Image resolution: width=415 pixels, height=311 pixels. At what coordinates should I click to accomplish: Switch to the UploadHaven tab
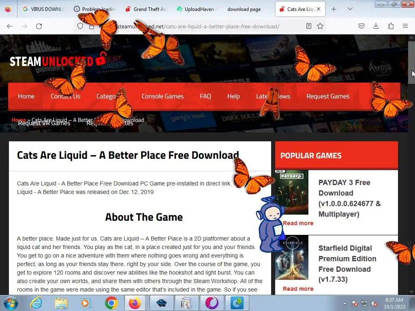pyautogui.click(x=197, y=9)
